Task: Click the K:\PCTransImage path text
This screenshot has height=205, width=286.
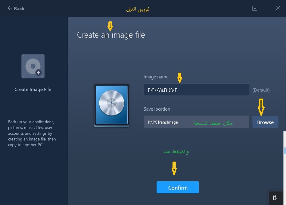Action: [163, 122]
